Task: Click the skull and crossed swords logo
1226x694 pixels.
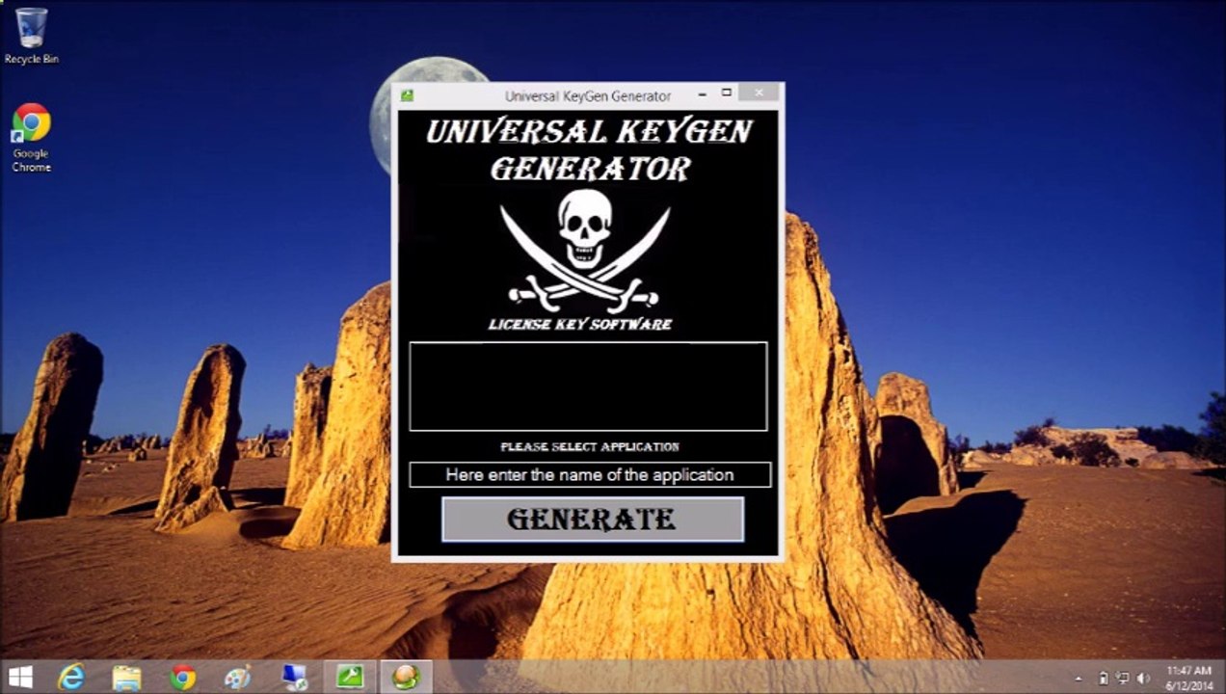Action: click(585, 249)
